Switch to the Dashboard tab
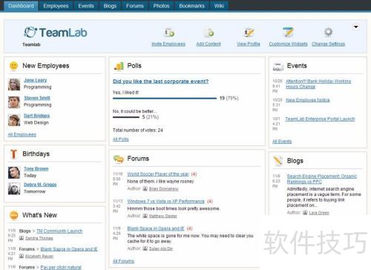Screen dimensions: 371x270 21,6
